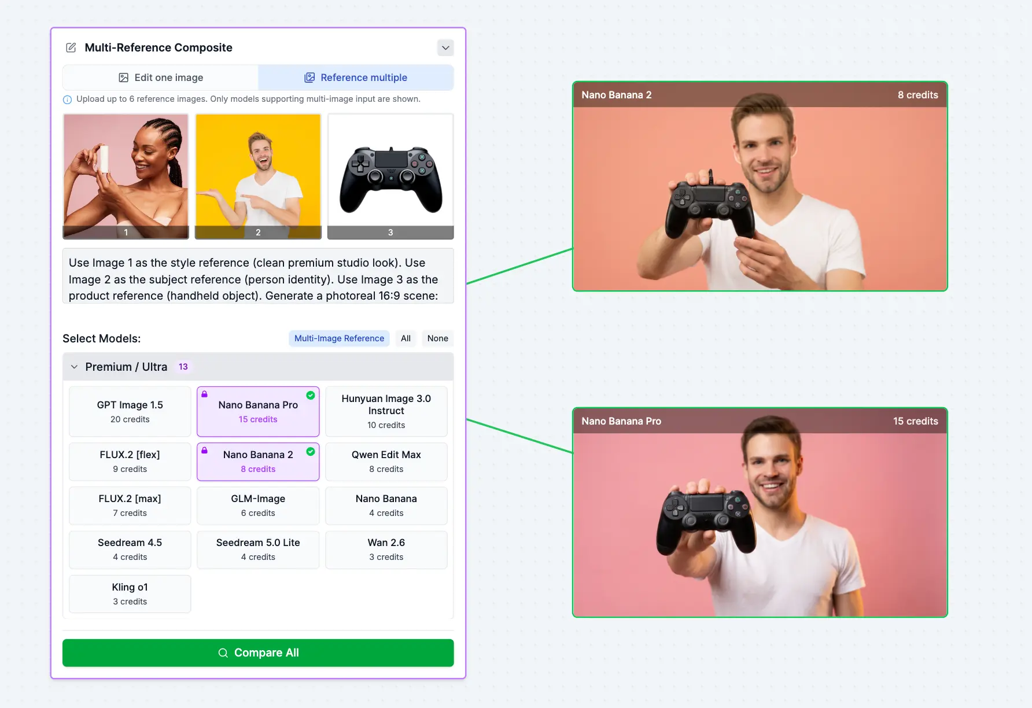Enable the Qwen Edit Max model
Viewport: 1032px width, 708px height.
coord(386,462)
